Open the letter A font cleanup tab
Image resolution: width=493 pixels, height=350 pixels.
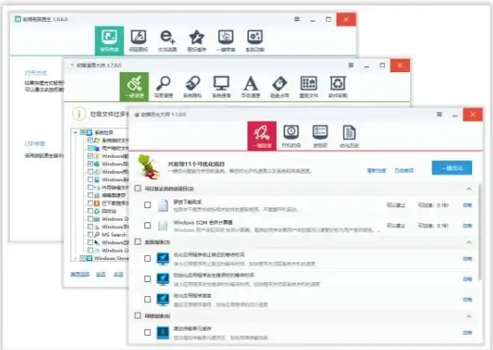[251, 86]
